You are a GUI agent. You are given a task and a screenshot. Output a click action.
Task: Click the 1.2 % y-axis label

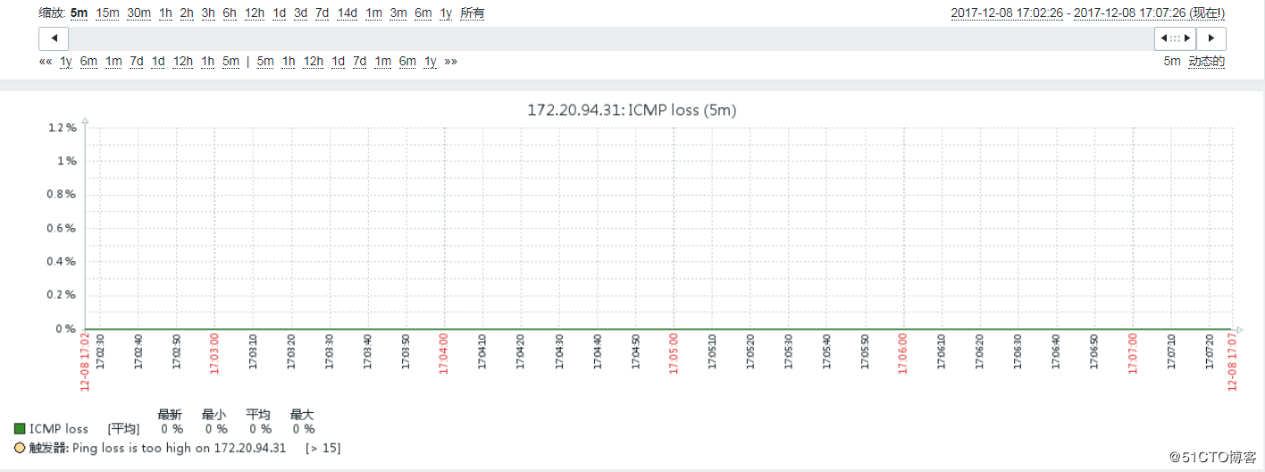point(62,128)
